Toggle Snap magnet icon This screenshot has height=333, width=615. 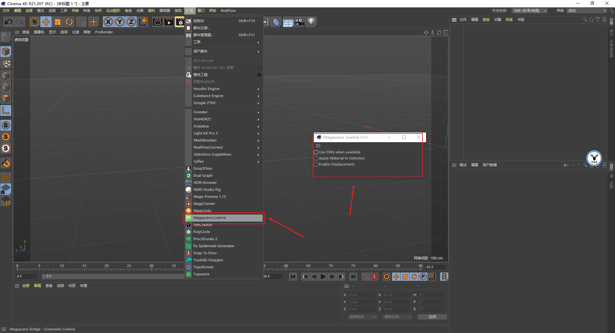[x=6, y=163]
